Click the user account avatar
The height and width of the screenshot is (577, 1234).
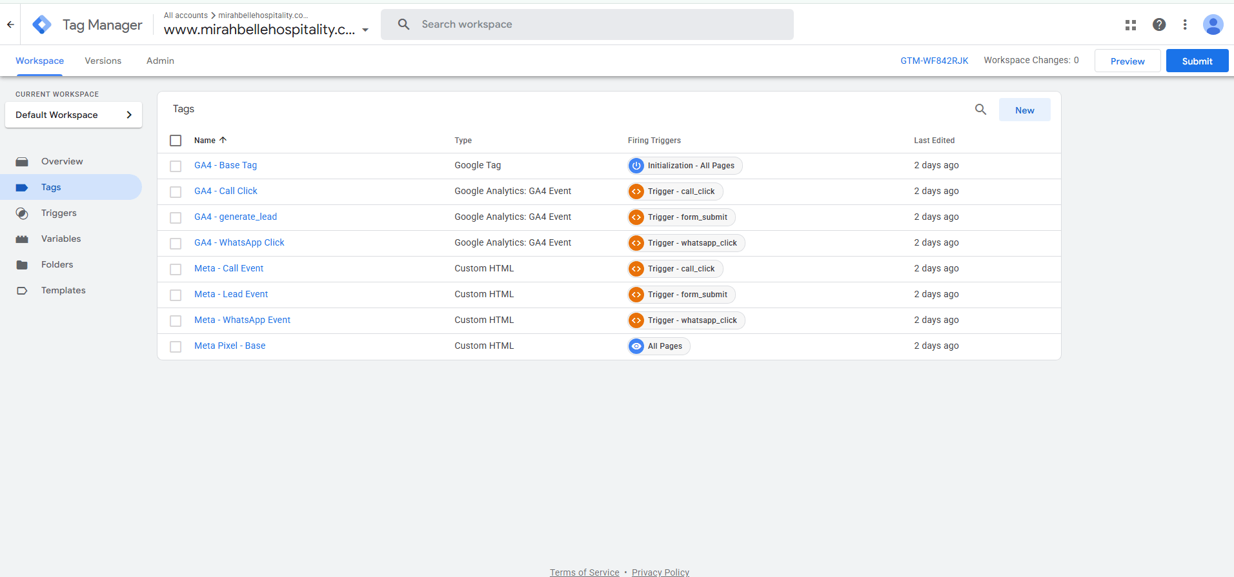click(x=1213, y=24)
